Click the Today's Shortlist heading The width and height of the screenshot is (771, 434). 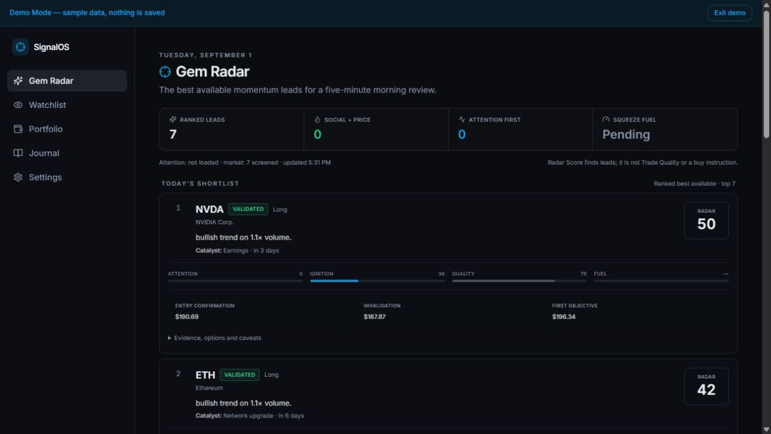(x=200, y=183)
